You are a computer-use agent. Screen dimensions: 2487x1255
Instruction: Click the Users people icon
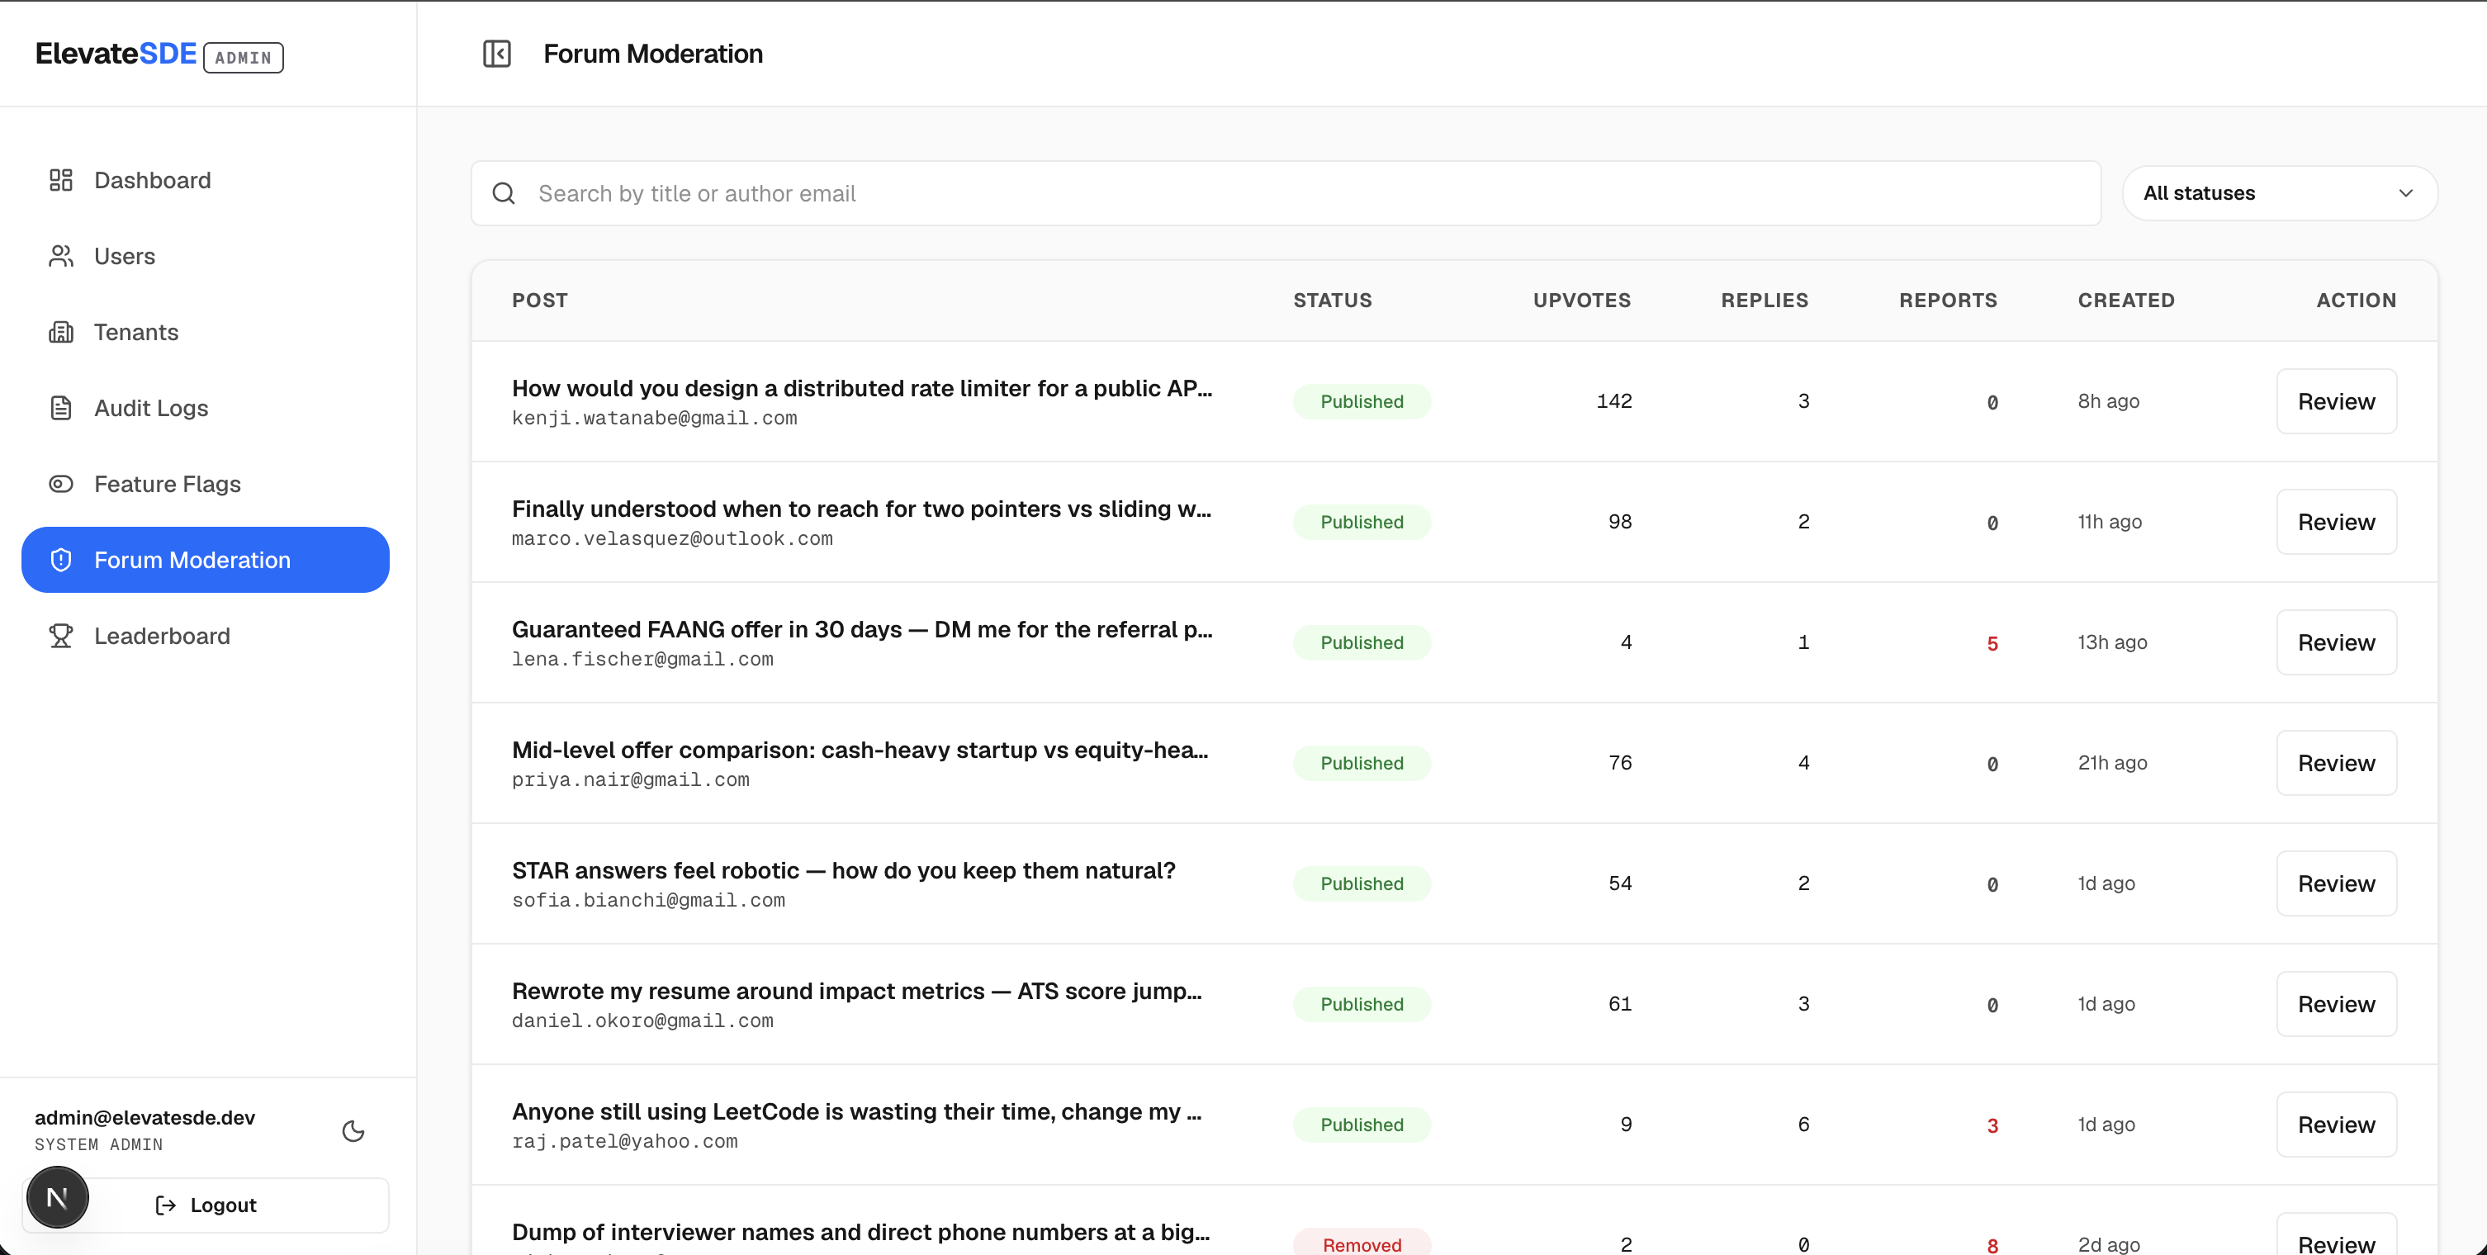tap(61, 256)
